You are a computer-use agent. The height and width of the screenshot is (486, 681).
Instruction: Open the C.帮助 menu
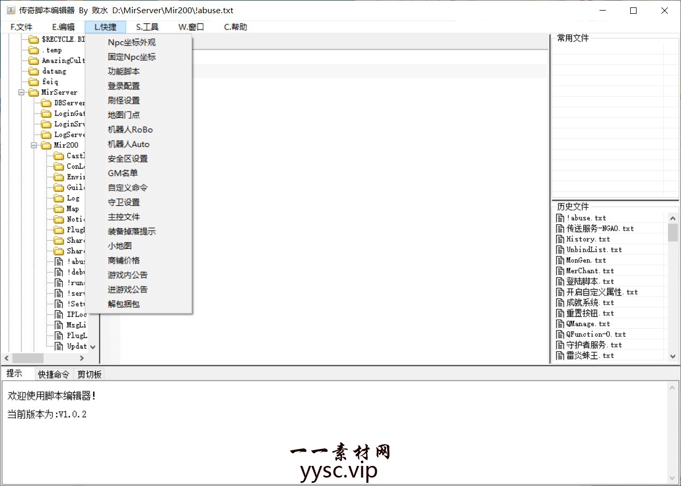coord(235,27)
